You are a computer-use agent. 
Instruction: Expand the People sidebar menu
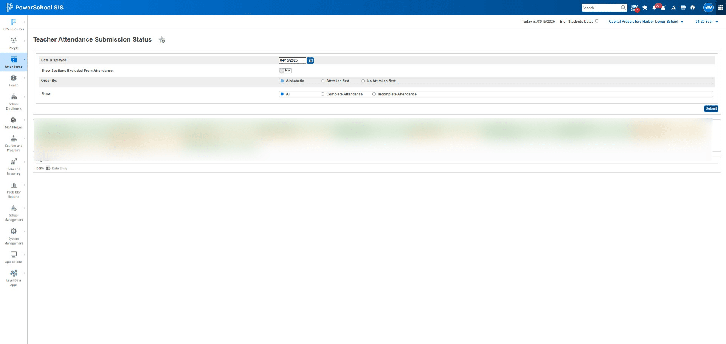point(14,43)
